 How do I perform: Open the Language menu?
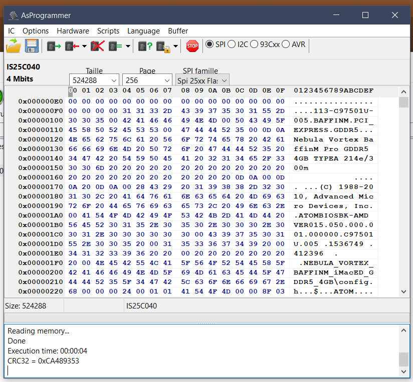click(143, 31)
